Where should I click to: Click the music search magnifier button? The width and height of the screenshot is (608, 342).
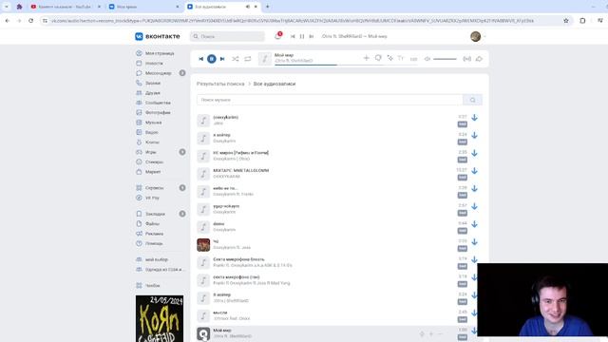[x=473, y=100]
